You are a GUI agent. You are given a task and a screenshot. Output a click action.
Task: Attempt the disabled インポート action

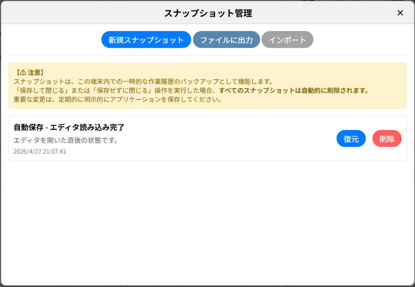coord(287,40)
